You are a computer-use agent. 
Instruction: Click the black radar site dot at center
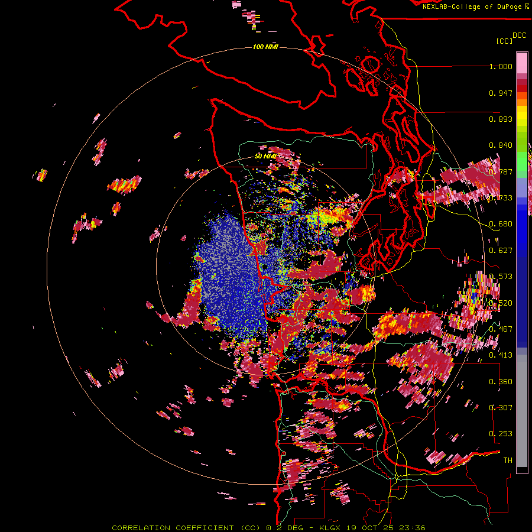pos(265,267)
